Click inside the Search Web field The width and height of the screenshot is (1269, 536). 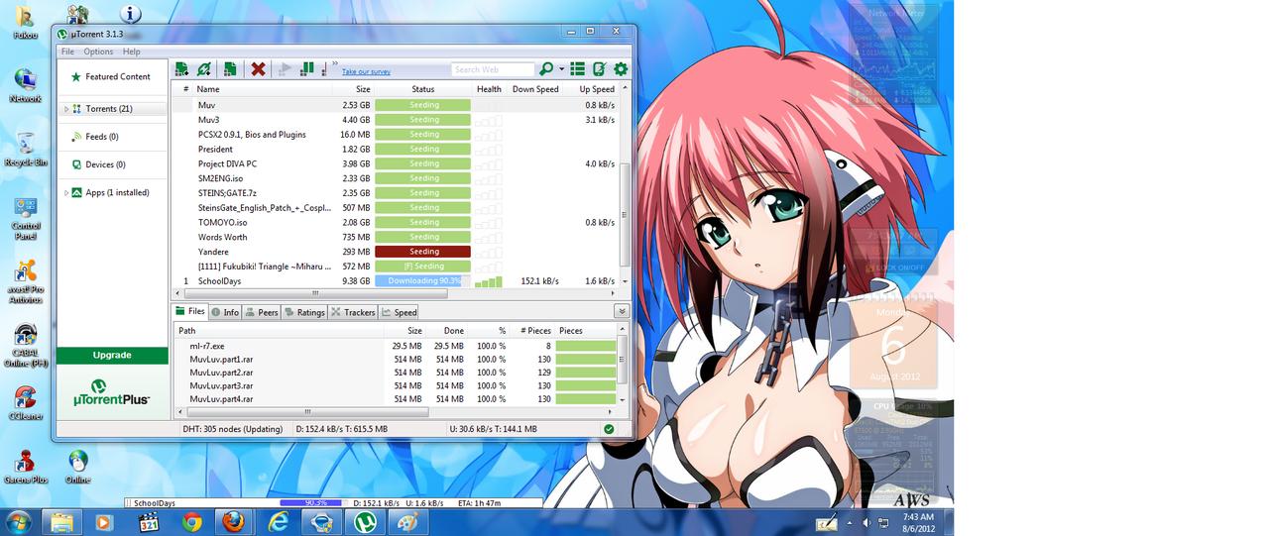pyautogui.click(x=491, y=69)
